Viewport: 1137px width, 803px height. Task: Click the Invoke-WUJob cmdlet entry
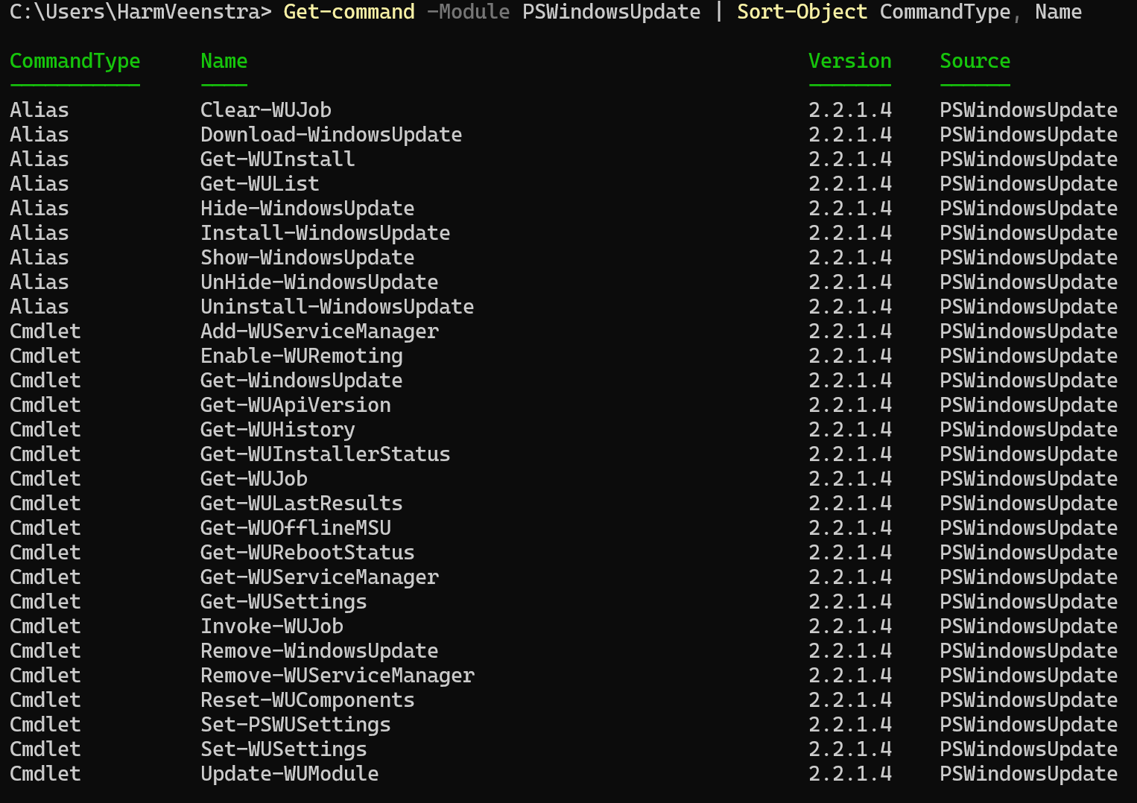pyautogui.click(x=272, y=626)
